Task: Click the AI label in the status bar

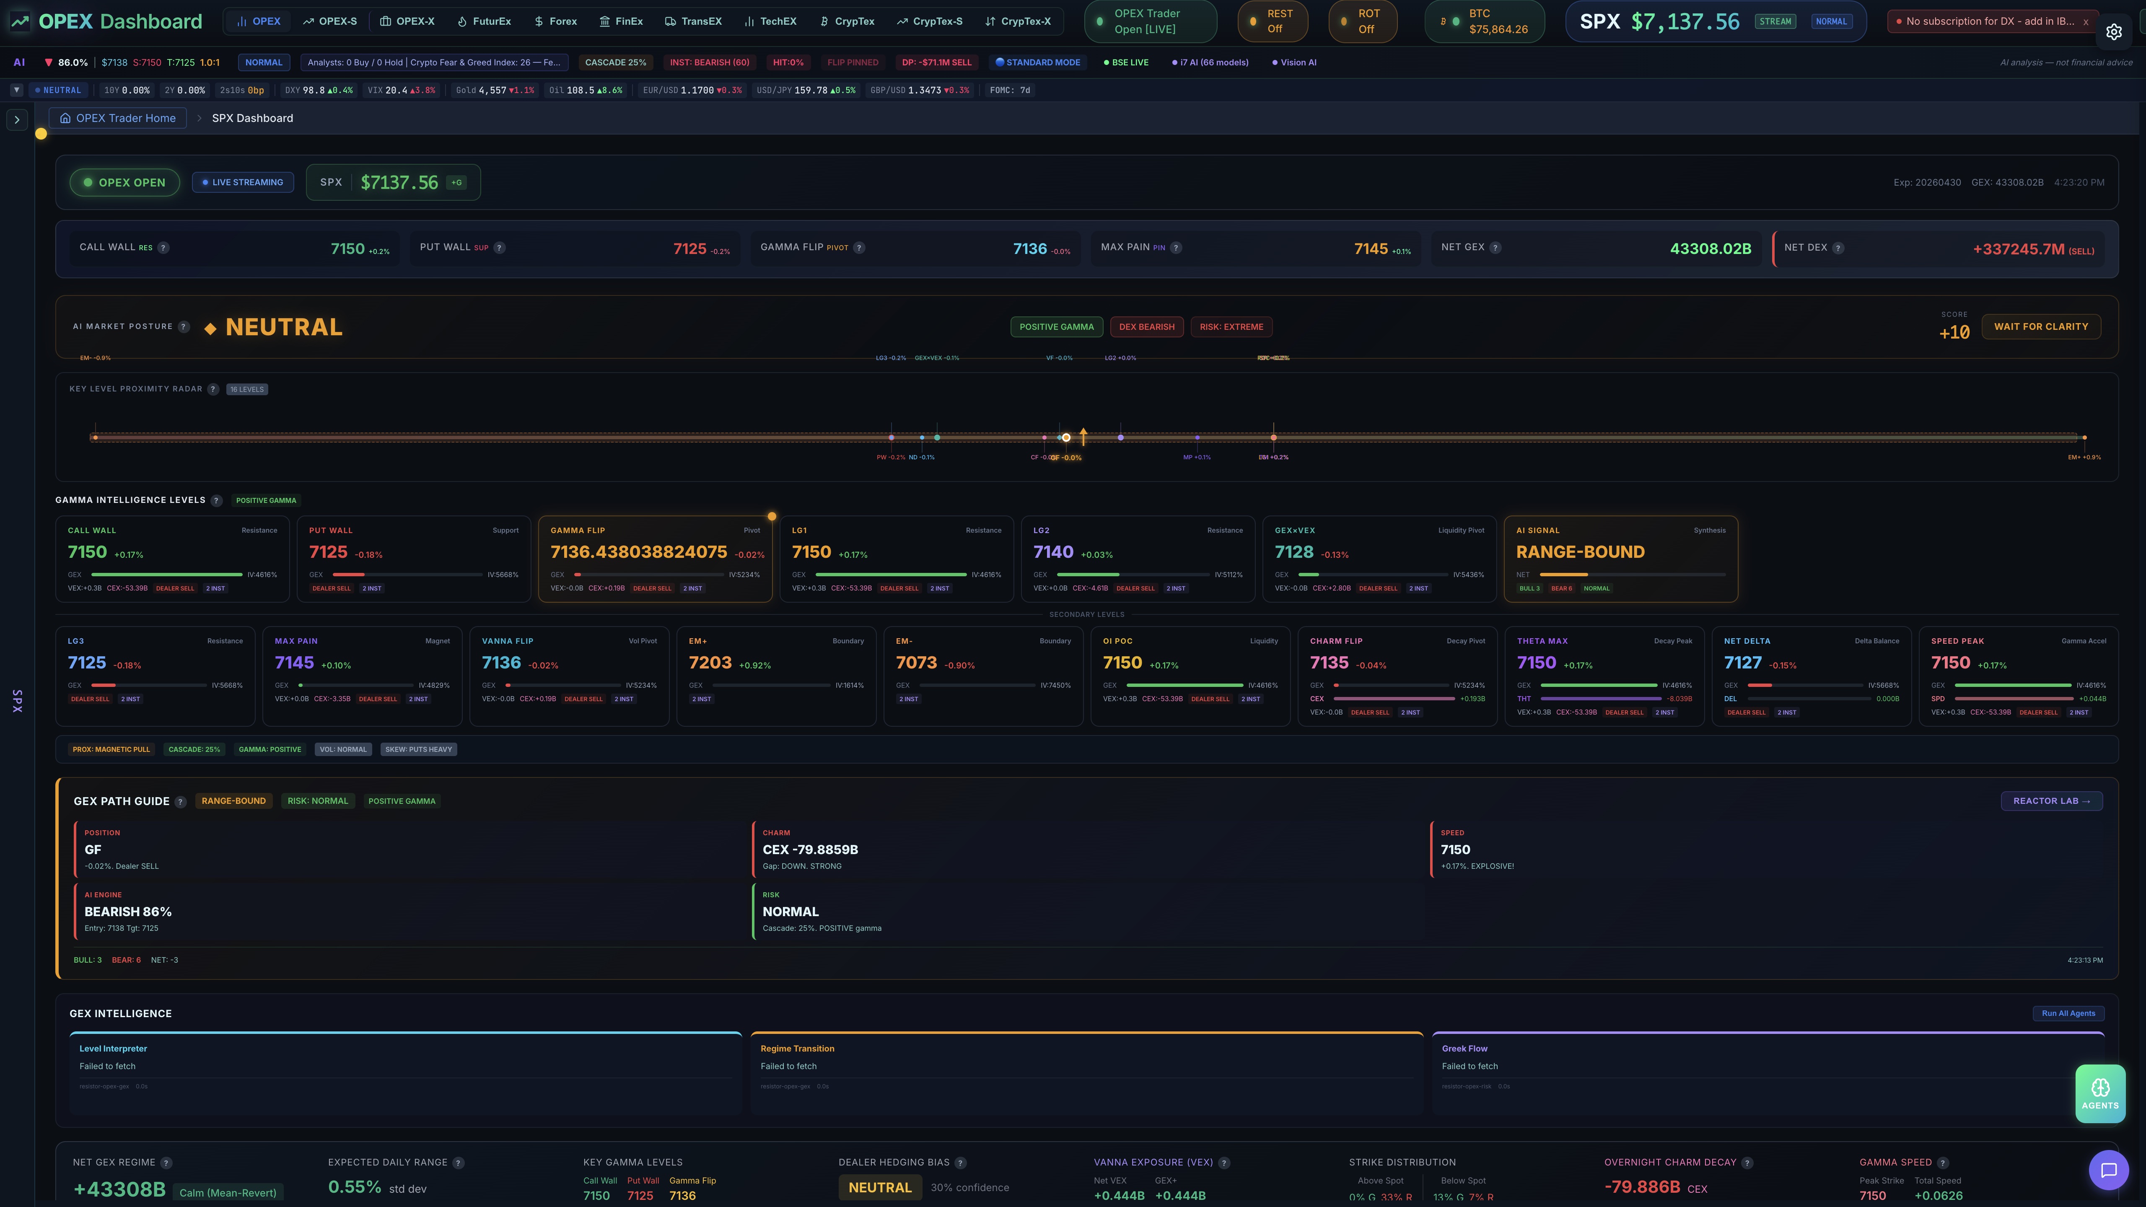Action: pos(19,62)
